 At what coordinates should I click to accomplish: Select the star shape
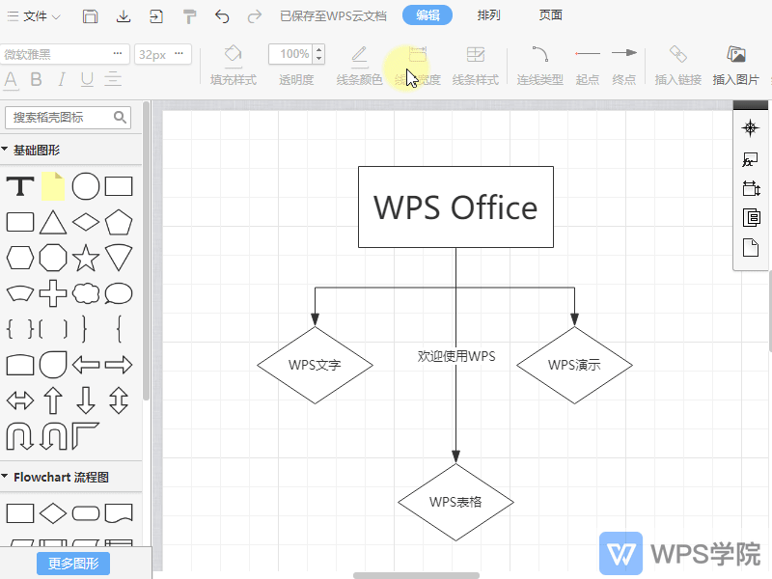pyautogui.click(x=86, y=258)
